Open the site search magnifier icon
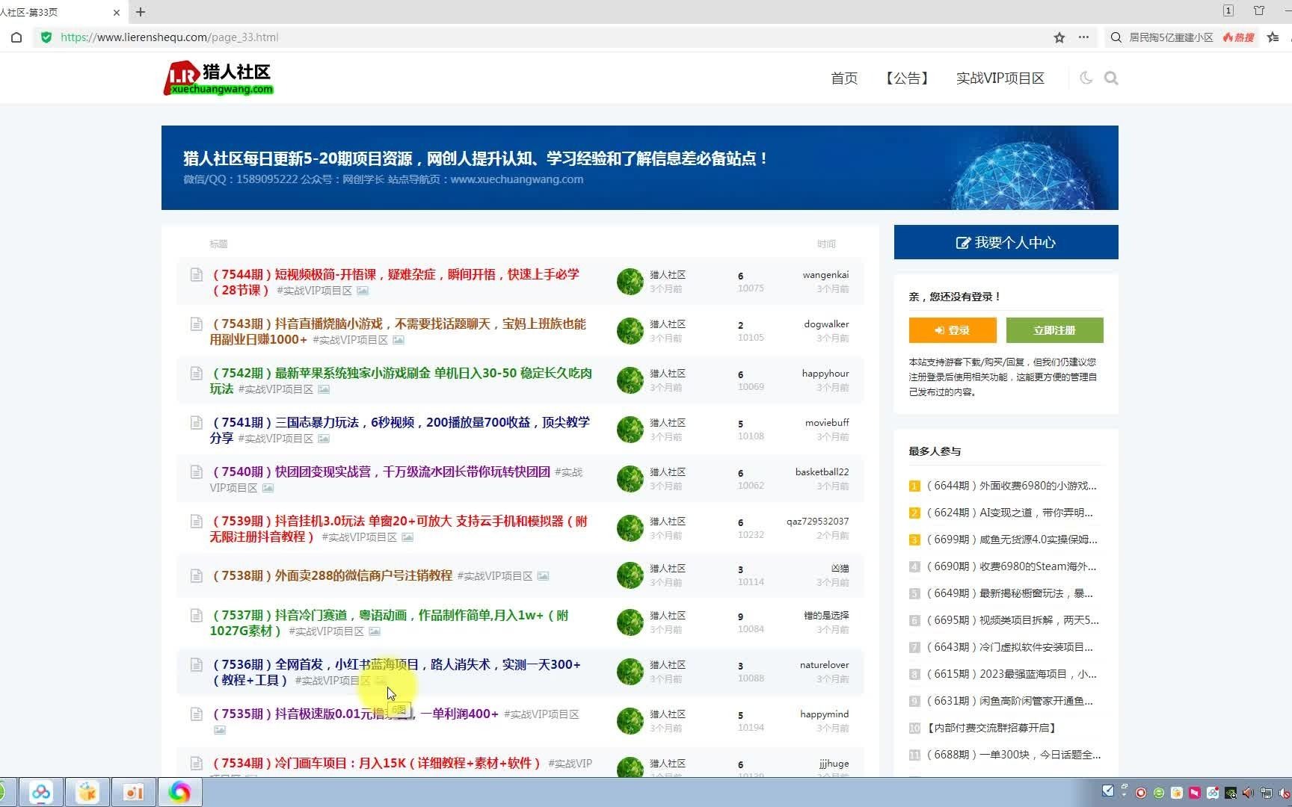Screen dimensions: 1292x807 pos(1111,78)
